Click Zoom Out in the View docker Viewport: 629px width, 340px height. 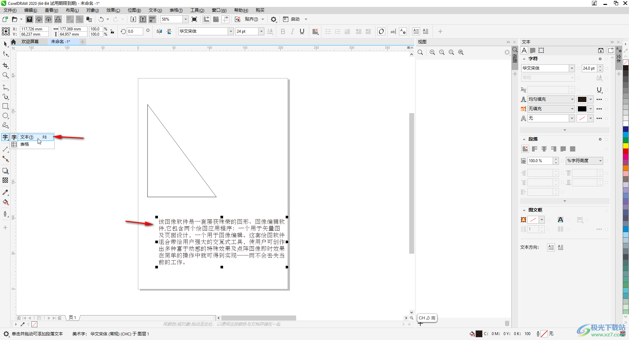442,52
